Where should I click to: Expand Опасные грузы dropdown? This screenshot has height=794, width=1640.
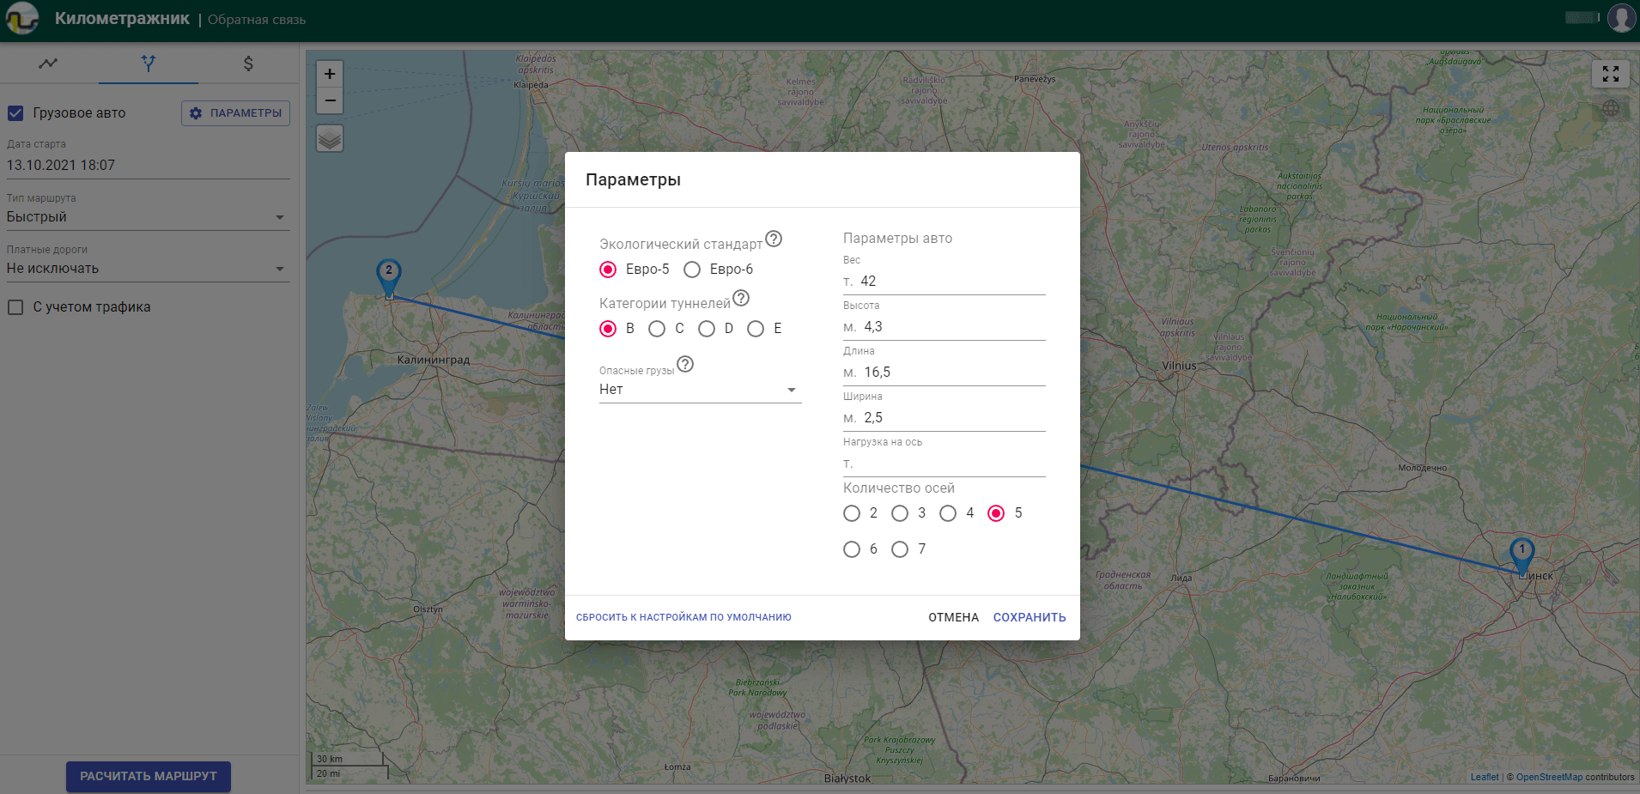(x=700, y=390)
